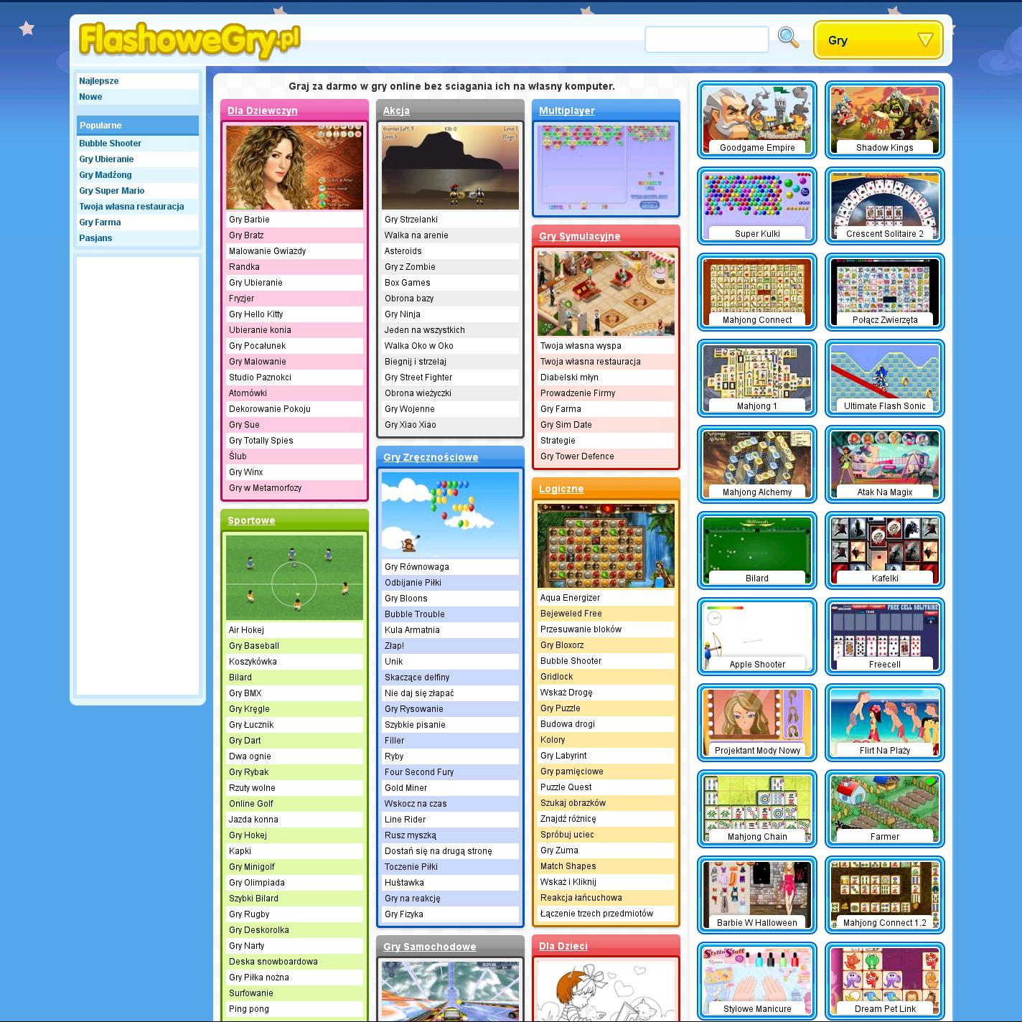Select the Bejeweled Free link
Image resolution: width=1022 pixels, height=1022 pixels.
(571, 614)
